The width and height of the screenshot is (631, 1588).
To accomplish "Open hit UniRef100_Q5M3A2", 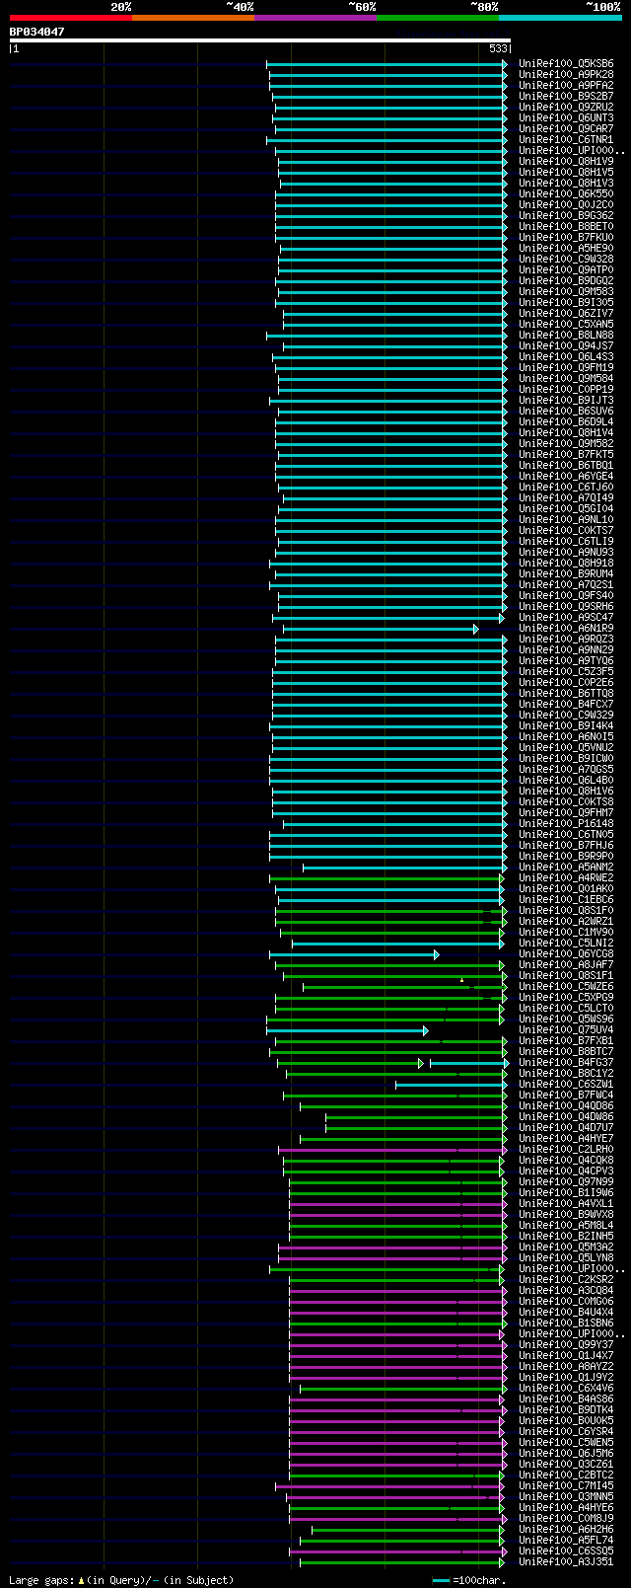I will (566, 1248).
